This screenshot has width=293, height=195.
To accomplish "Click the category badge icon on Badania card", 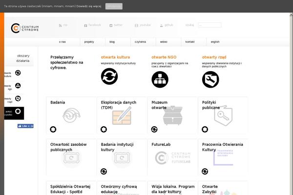I will (53, 129).
